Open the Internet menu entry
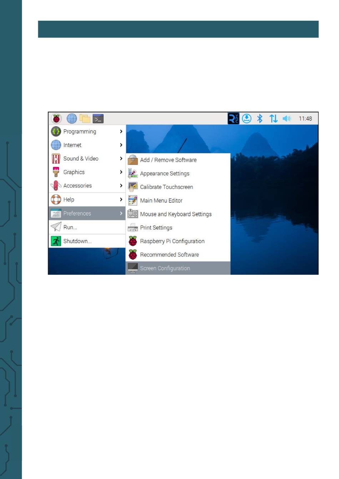The width and height of the screenshot is (339, 479). [87, 145]
